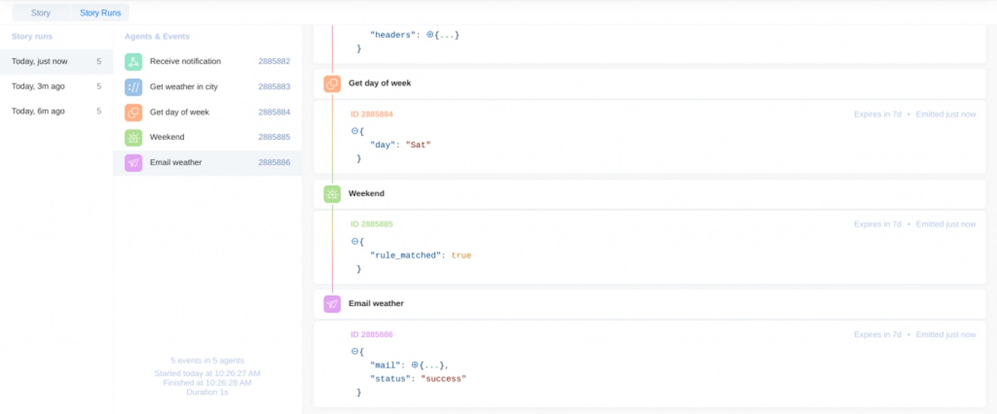This screenshot has width=997, height=414.
Task: Switch to the Story tab
Action: coord(41,13)
